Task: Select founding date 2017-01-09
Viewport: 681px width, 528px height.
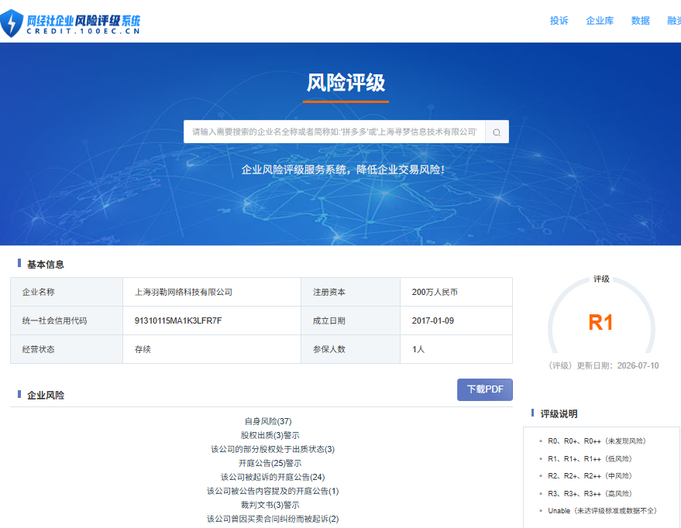Action: 433,321
